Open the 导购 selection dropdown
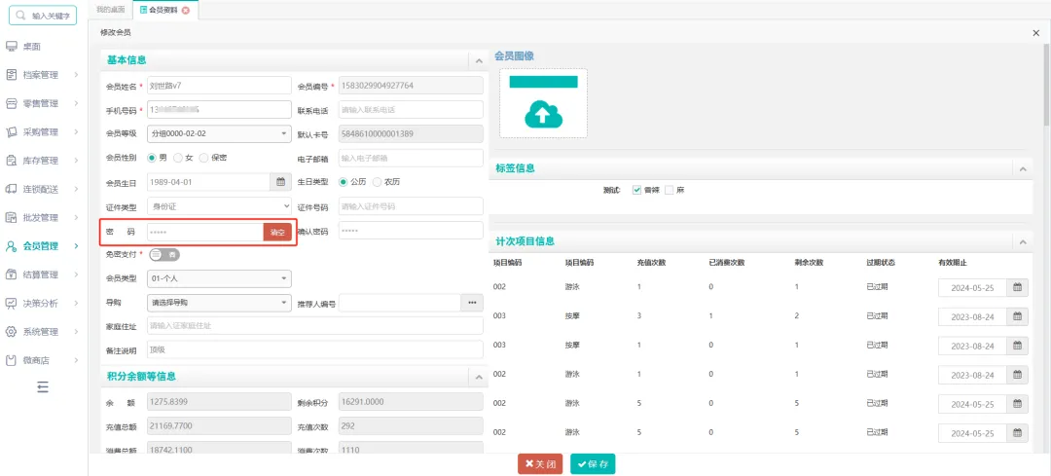The height and width of the screenshot is (476, 1051). 219,303
